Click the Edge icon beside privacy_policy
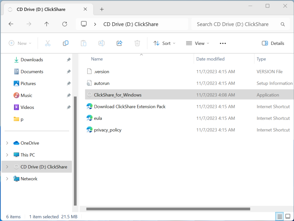Viewport: 294px width, 221px height. coord(89,130)
